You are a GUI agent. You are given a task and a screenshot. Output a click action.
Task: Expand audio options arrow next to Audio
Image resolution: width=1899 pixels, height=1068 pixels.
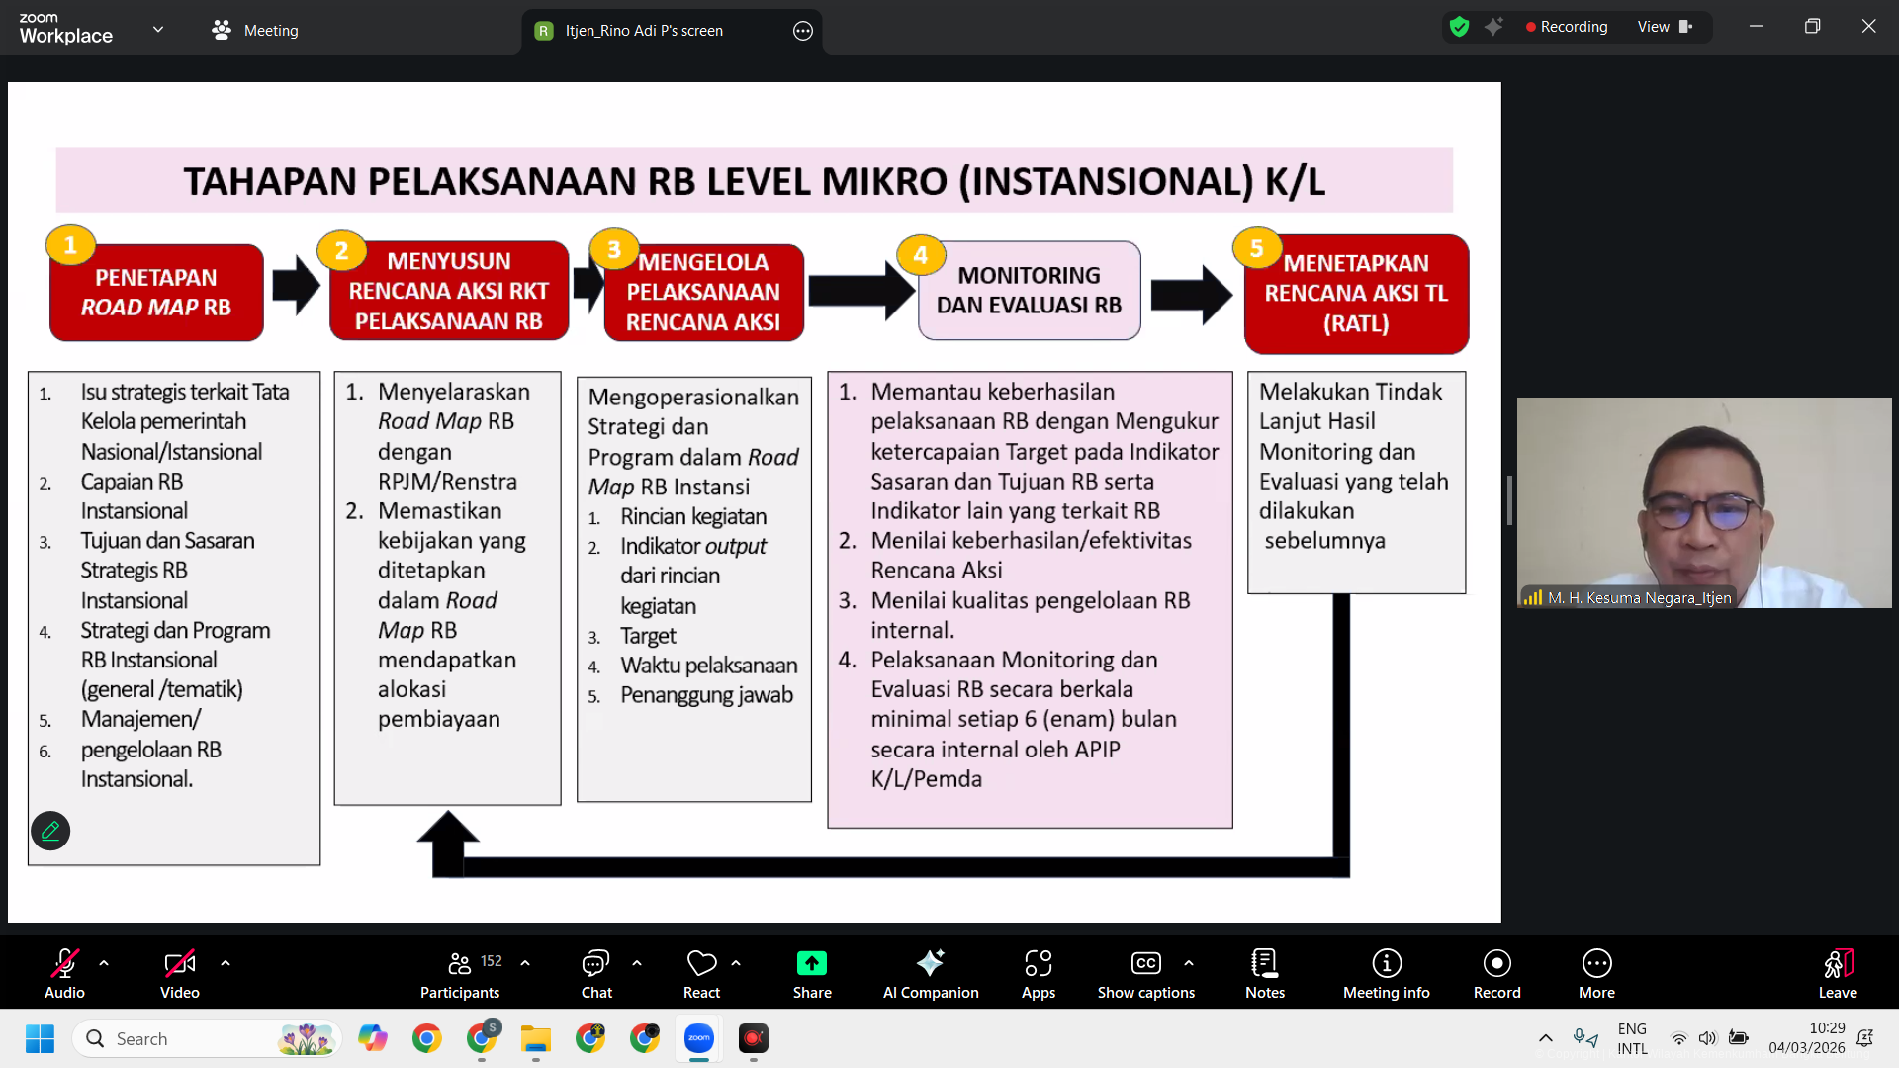pos(104,962)
